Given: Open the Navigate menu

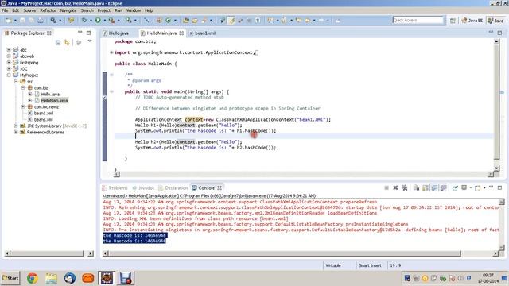Looking at the screenshot, I should click(68, 10).
